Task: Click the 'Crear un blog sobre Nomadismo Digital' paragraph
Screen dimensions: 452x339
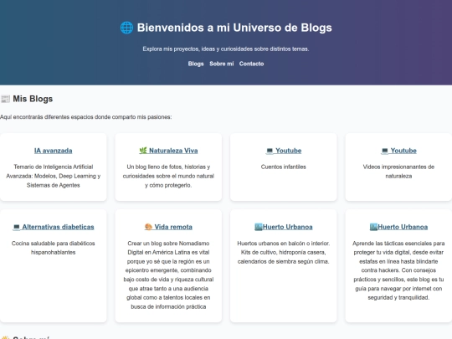Action: click(x=168, y=275)
